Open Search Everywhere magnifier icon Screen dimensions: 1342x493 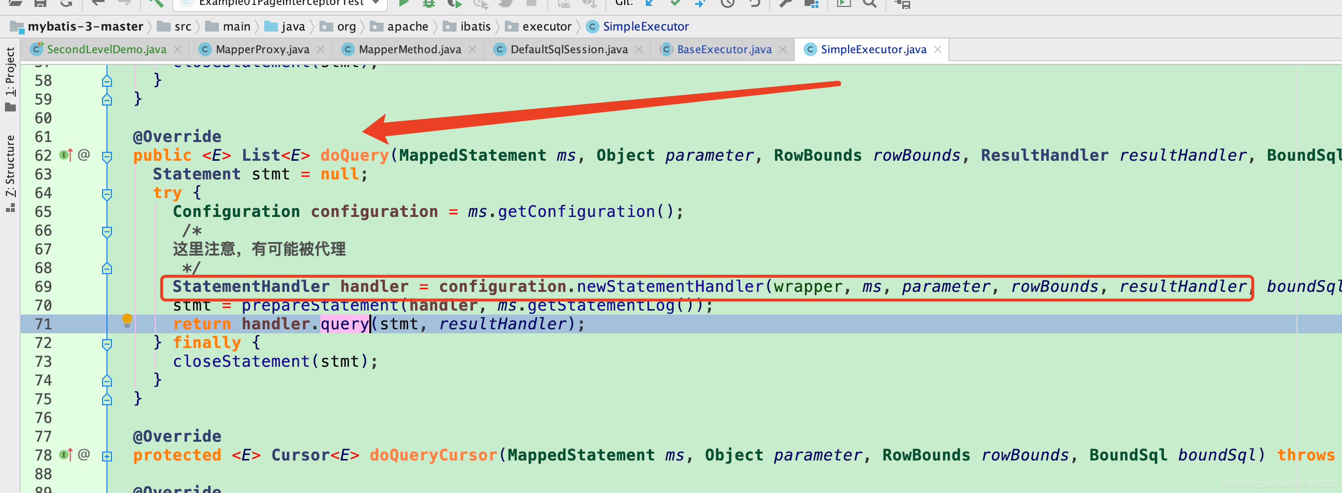coord(869,3)
